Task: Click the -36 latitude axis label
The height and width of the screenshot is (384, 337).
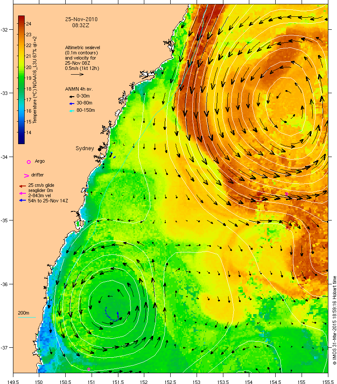Action: pos(4,284)
